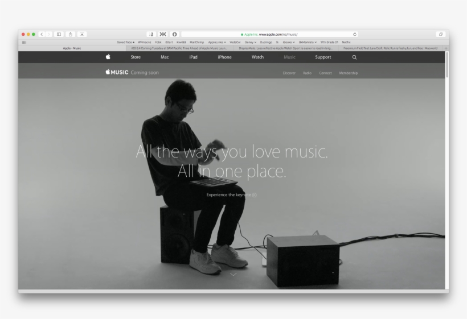
Task: Add a new tab with plus button
Action: 445,48
